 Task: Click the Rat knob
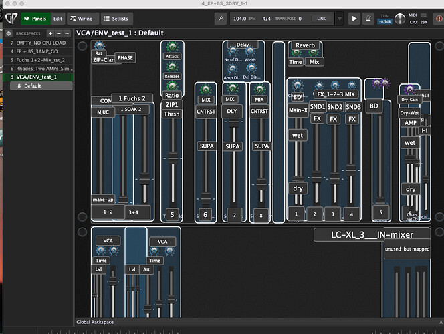(x=99, y=46)
